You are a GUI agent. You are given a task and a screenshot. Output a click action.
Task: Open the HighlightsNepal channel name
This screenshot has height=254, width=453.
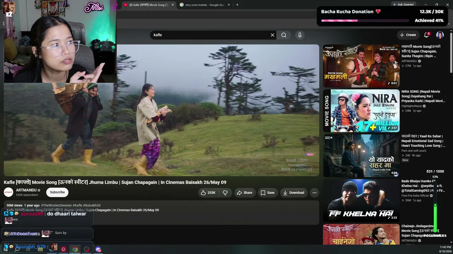click(x=412, y=106)
